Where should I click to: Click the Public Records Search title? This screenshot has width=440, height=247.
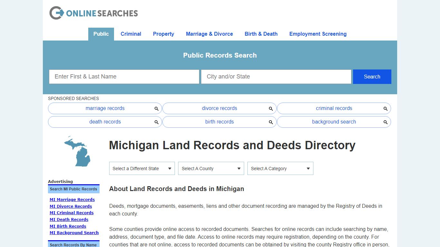coord(220,55)
